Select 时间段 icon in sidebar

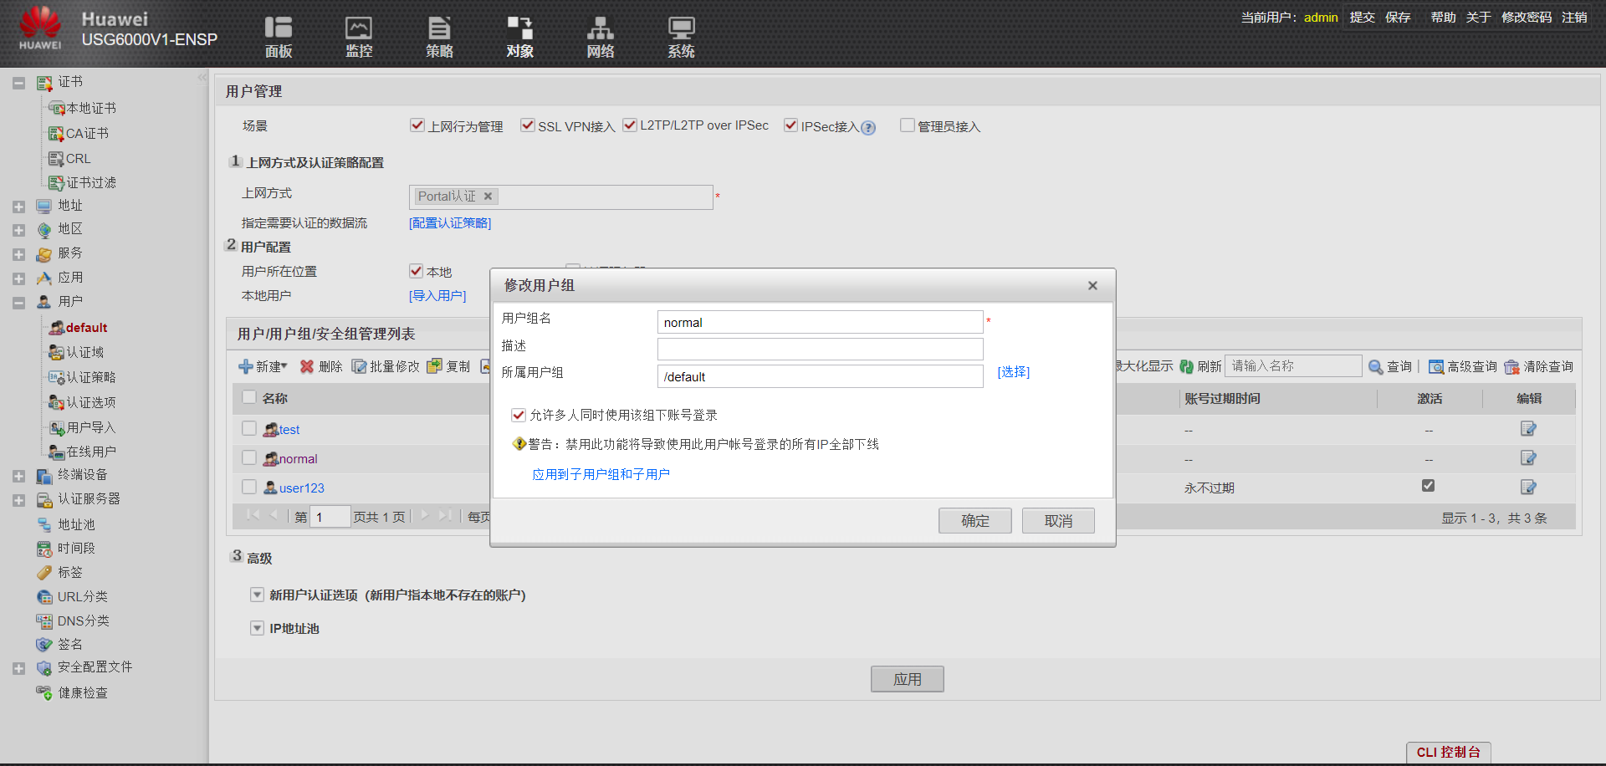click(x=44, y=549)
